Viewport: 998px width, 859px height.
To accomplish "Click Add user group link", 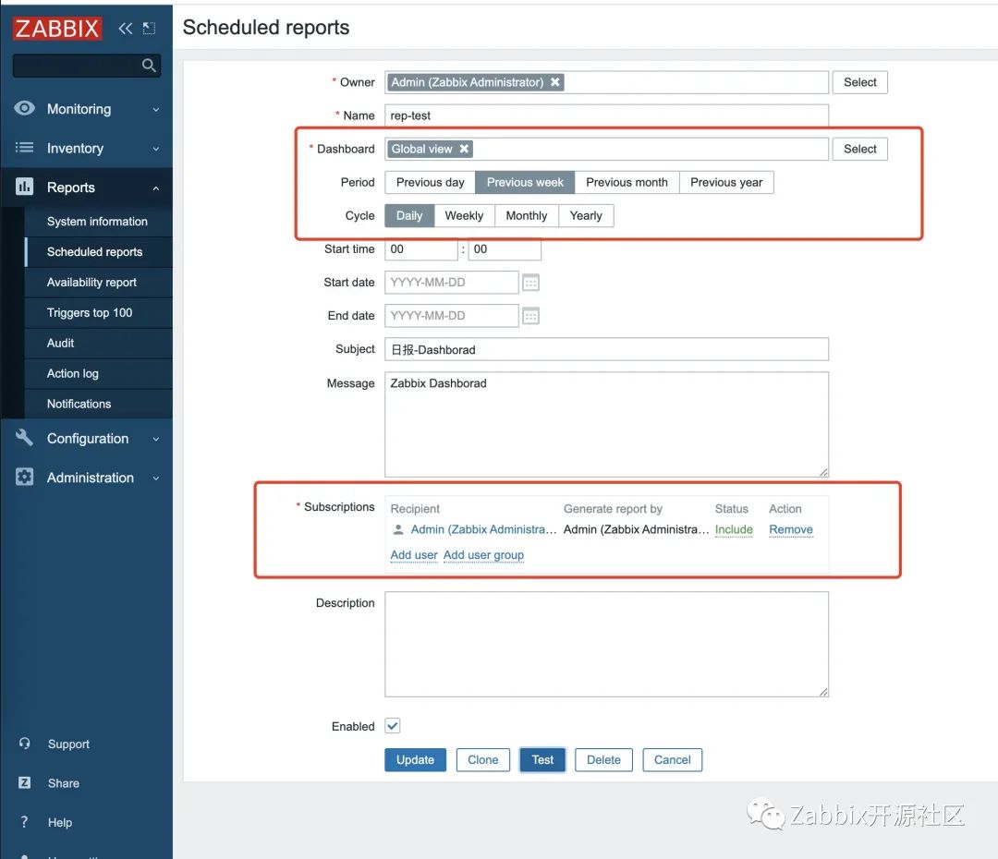I will (483, 555).
